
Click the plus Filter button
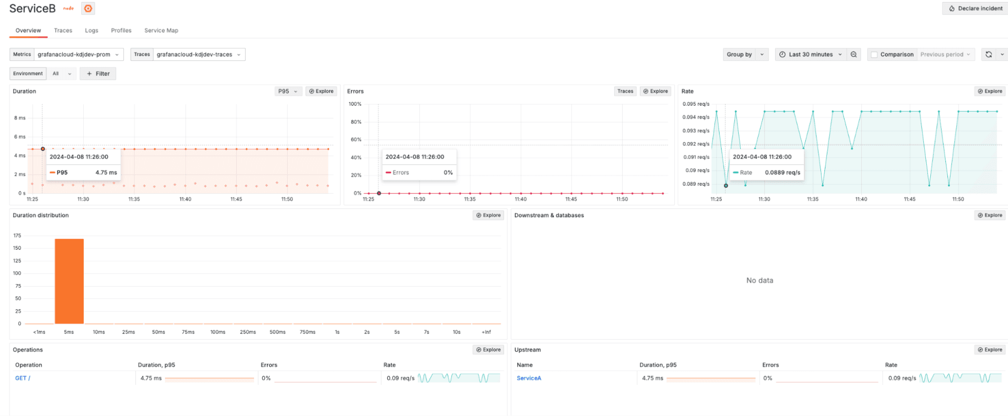[98, 74]
